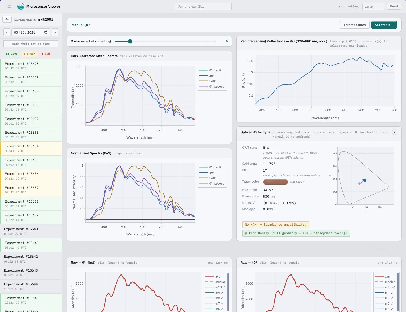Open the hamburger navigation menu

pyautogui.click(x=9, y=7)
